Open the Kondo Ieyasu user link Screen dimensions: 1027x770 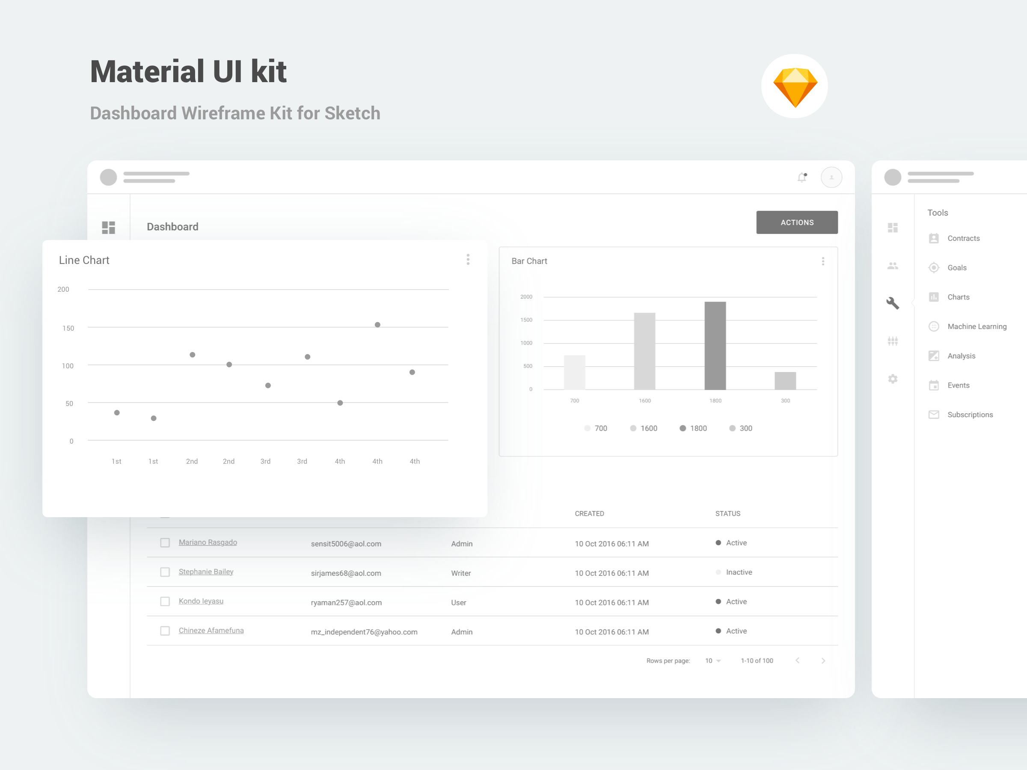click(x=201, y=601)
